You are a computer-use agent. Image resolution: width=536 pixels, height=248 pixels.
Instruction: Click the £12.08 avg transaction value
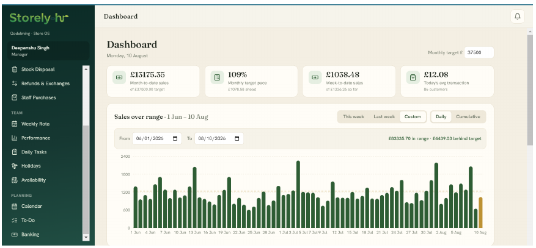[x=436, y=74]
